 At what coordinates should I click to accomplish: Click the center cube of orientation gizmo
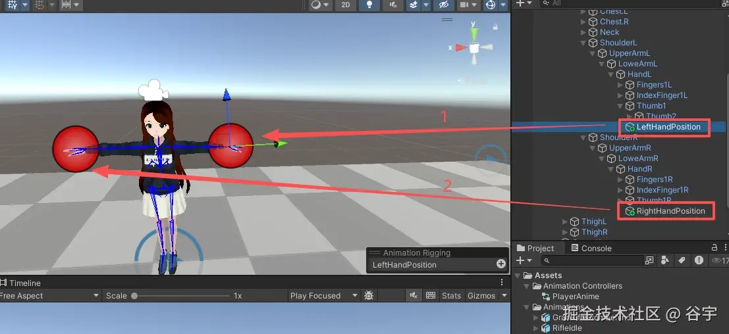(x=474, y=48)
